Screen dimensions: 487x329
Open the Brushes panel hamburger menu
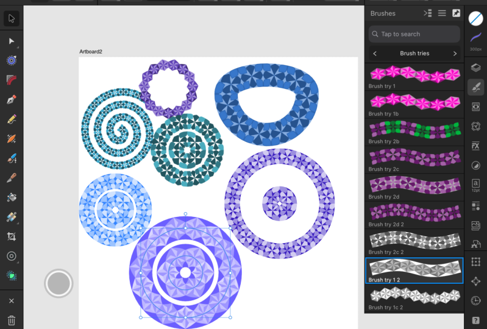[442, 13]
